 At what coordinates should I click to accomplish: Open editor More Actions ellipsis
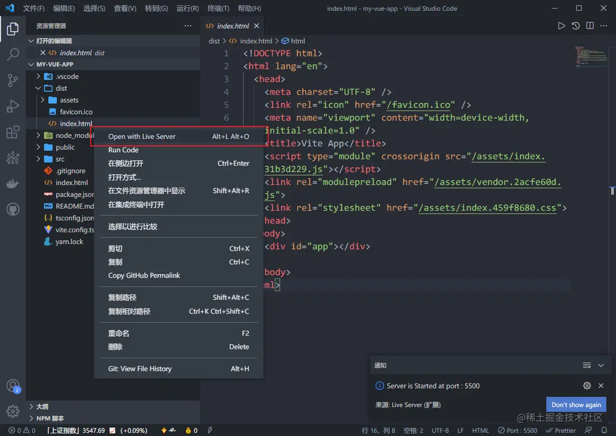tap(604, 26)
